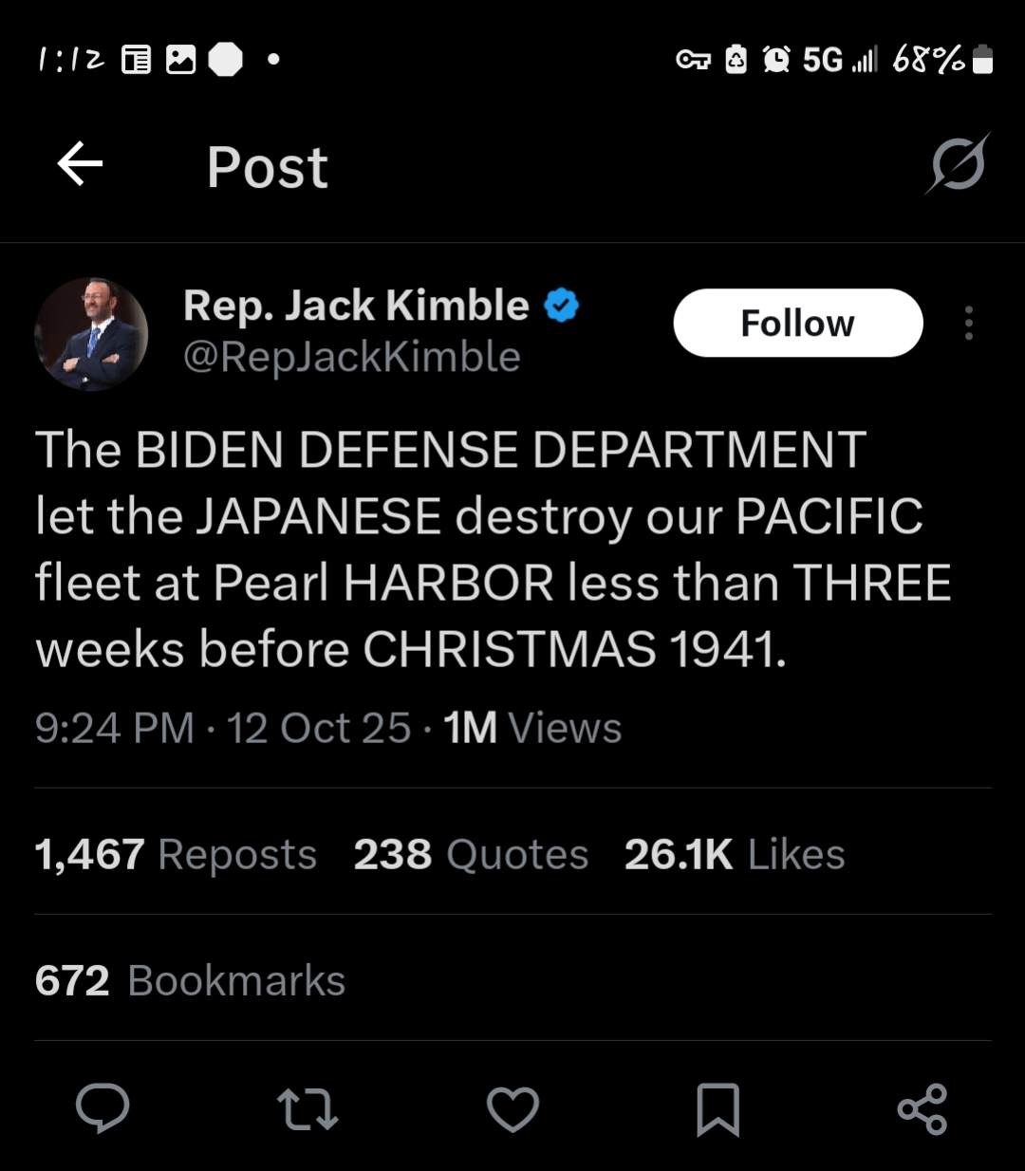Follow Rep. Jack Kimble
1025x1171 pixels.
point(797,323)
